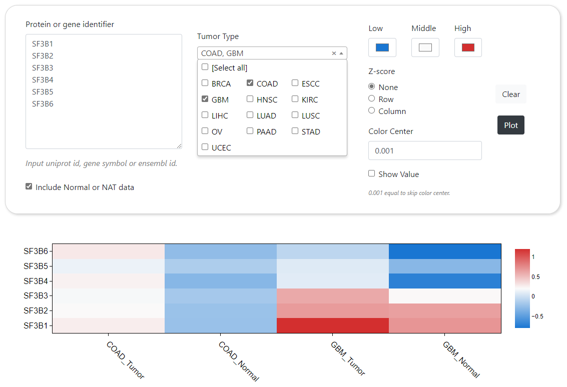The width and height of the screenshot is (567, 387).
Task: Enable the Show Value checkbox
Action: (372, 173)
